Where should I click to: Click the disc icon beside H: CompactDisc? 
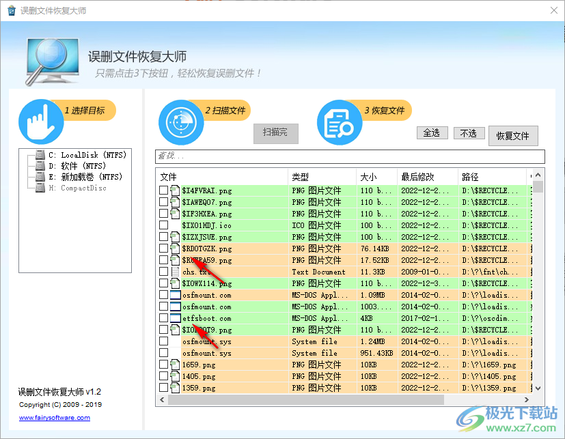coord(40,188)
